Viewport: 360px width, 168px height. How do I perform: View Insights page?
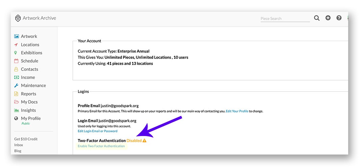point(28,110)
